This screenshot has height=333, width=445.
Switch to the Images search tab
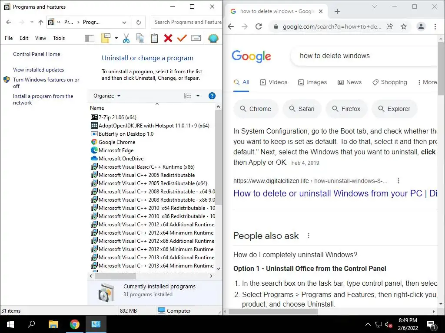click(x=312, y=82)
